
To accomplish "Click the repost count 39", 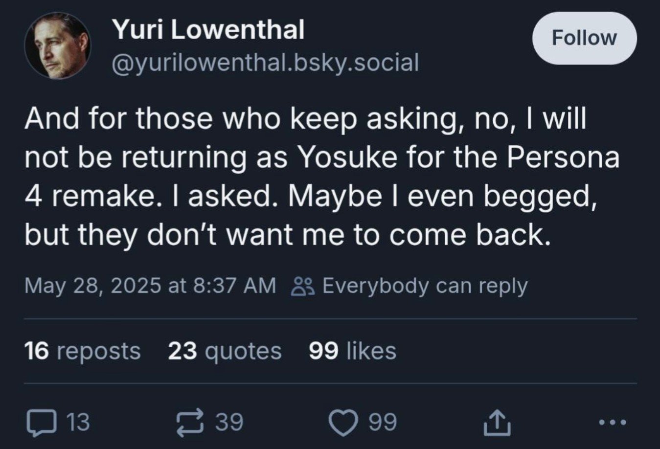I will point(229,422).
